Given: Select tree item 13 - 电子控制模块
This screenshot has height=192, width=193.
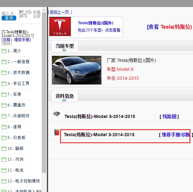Looking at the screenshot, I should 24,181.
